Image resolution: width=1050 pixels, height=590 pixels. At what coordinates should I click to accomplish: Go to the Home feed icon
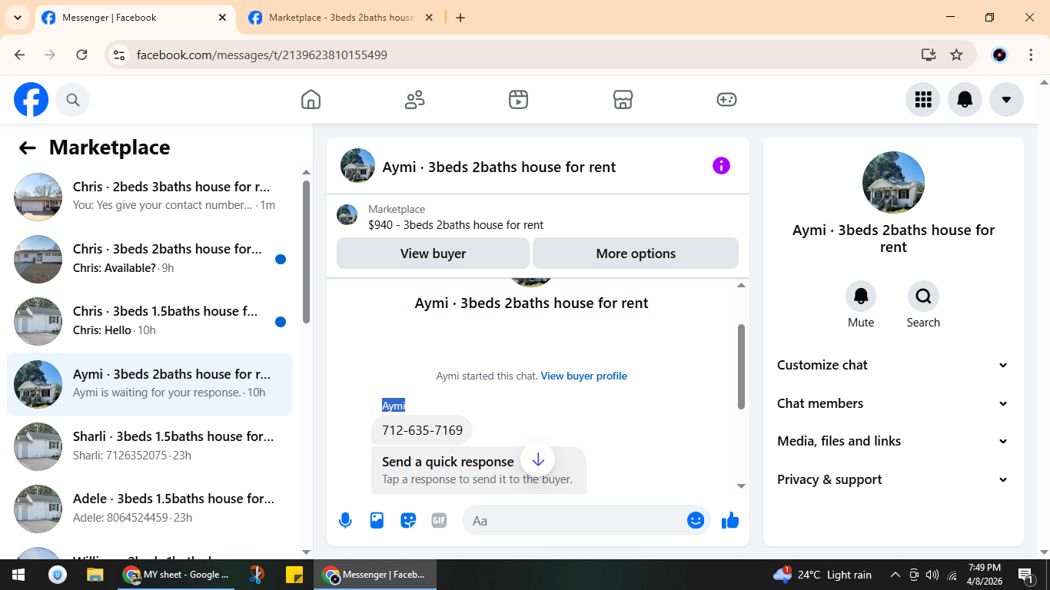(311, 100)
